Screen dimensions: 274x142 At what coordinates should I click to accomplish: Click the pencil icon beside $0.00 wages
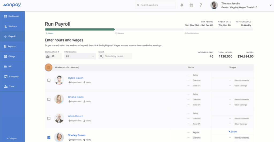coord(229,132)
